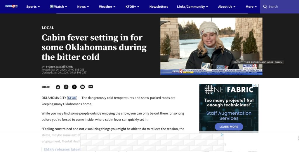
Task: Share article on Facebook
Action: (x=58, y=87)
